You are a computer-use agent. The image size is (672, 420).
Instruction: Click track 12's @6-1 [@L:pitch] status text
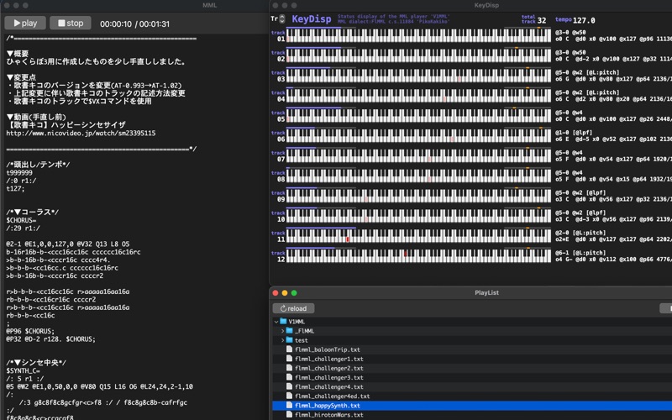coord(580,253)
